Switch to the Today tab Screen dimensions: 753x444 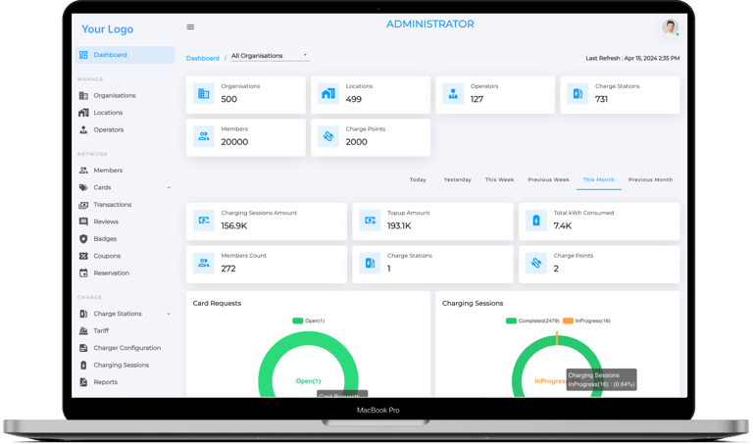click(418, 179)
